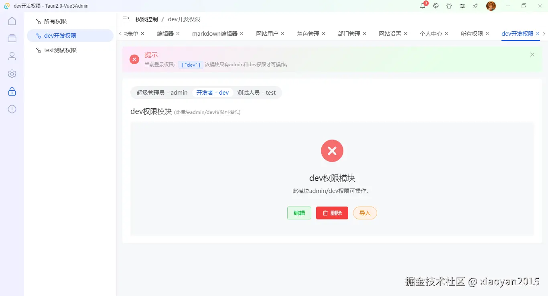The image size is (548, 296).
Task: Open the notifications bell with badge 3
Action: click(422, 6)
